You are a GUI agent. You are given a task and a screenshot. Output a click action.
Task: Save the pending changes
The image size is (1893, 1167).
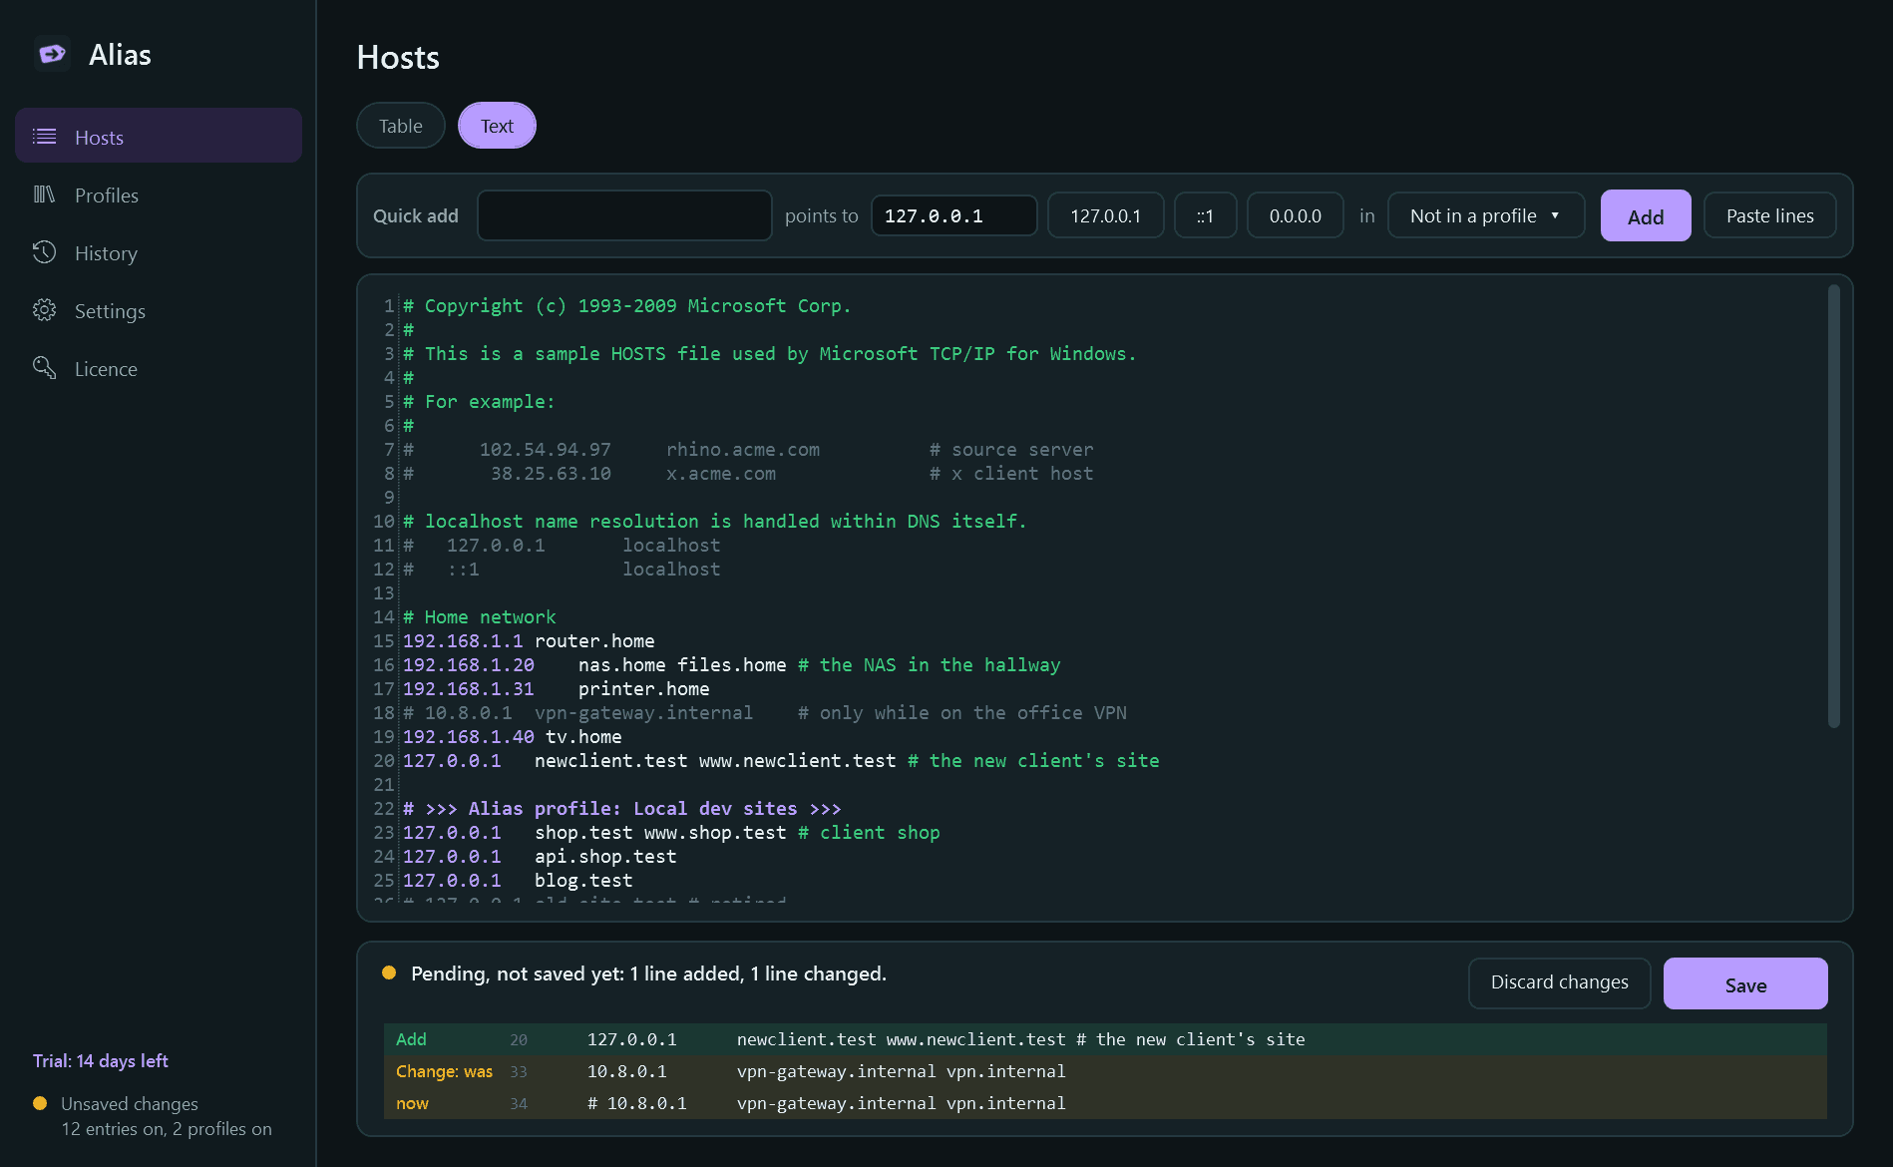pos(1745,983)
